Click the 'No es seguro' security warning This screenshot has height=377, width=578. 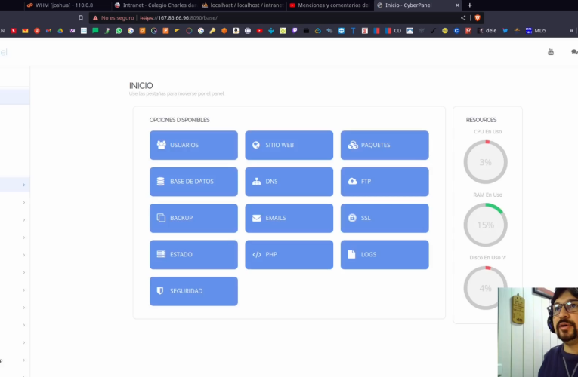[x=113, y=17]
